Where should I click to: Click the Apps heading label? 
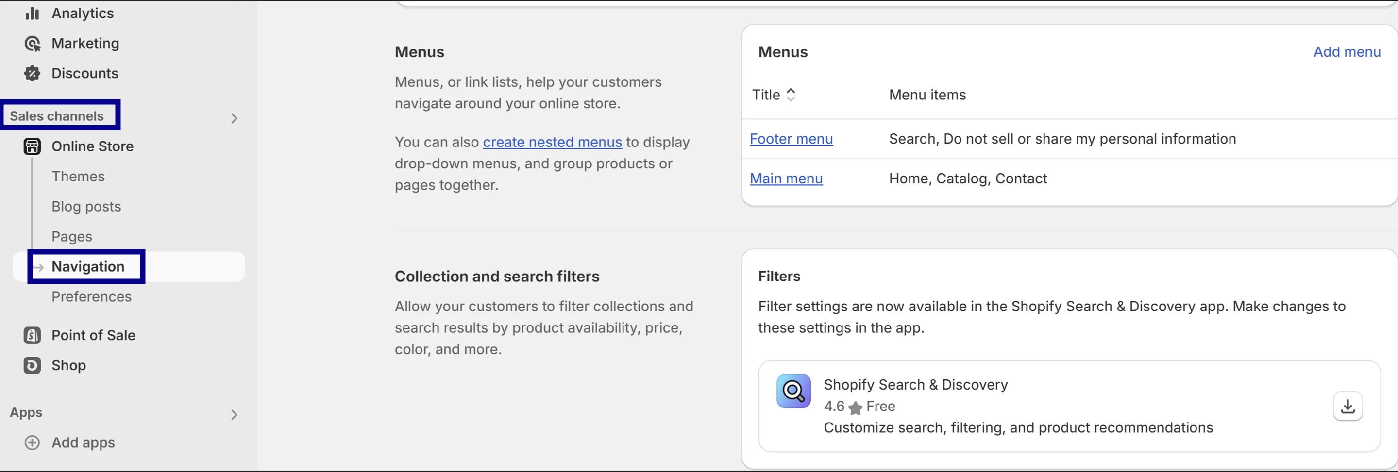click(x=26, y=413)
